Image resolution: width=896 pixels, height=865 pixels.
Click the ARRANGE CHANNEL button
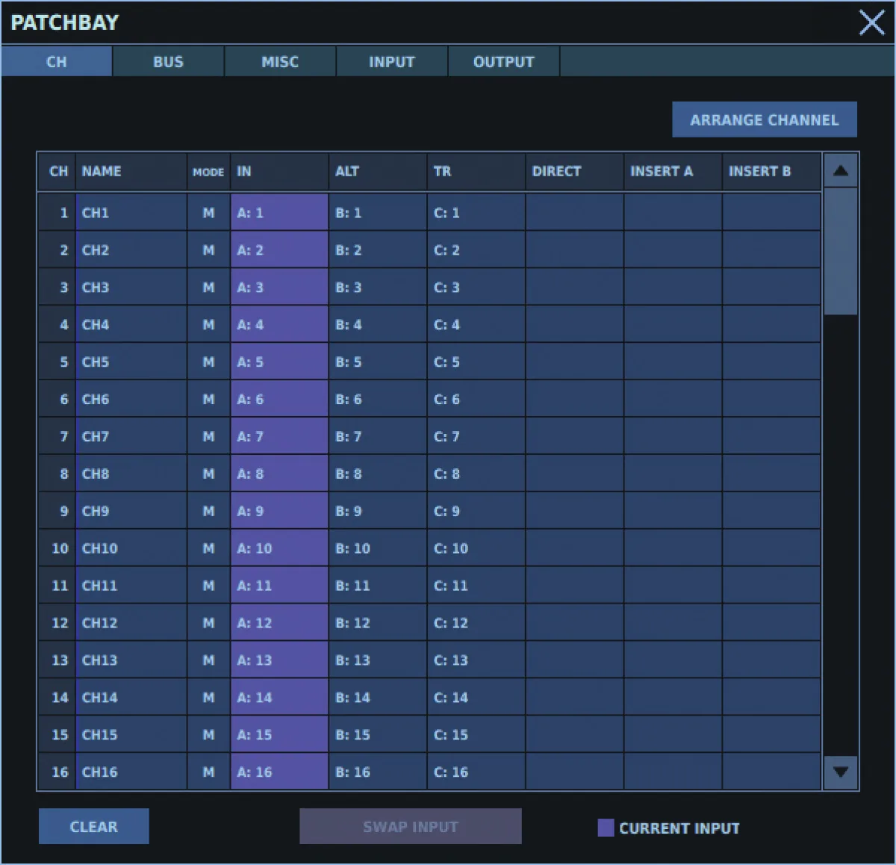765,120
